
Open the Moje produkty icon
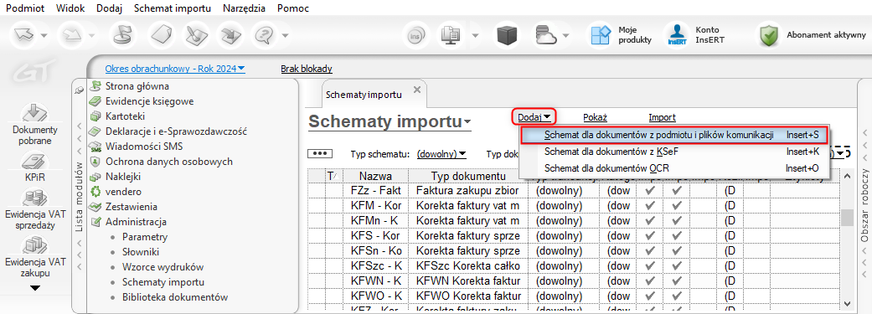[x=601, y=35]
